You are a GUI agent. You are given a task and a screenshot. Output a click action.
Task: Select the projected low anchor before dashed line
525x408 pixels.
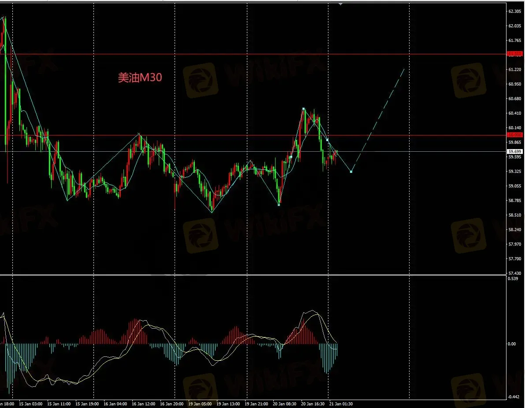[351, 172]
